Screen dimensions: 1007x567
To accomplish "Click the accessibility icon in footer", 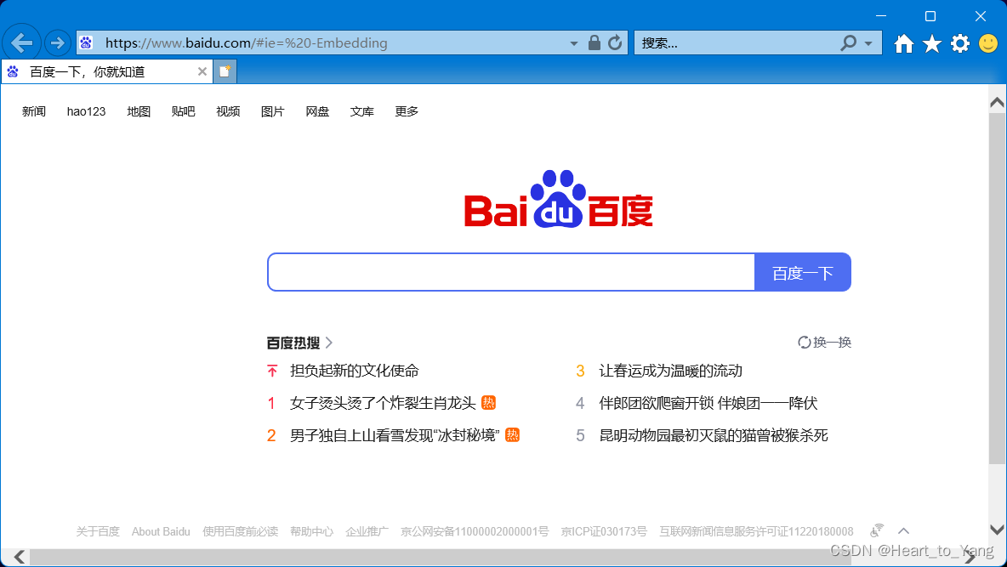I will (x=877, y=530).
